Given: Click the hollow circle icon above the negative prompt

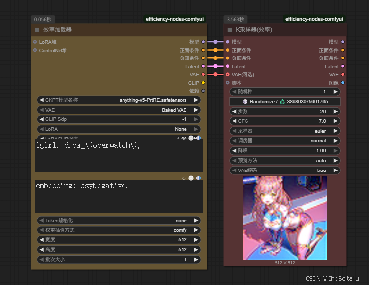Looking at the screenshot, I should (184, 178).
